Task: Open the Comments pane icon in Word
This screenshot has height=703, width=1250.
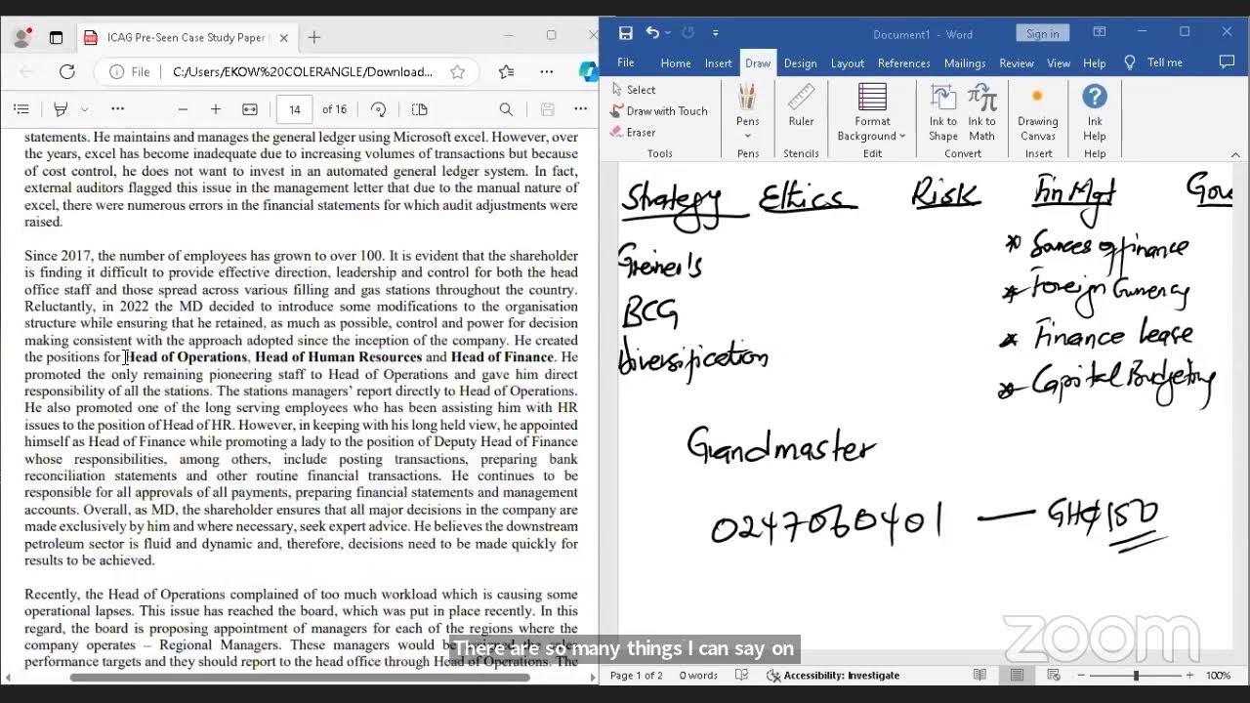Action: tap(1228, 62)
